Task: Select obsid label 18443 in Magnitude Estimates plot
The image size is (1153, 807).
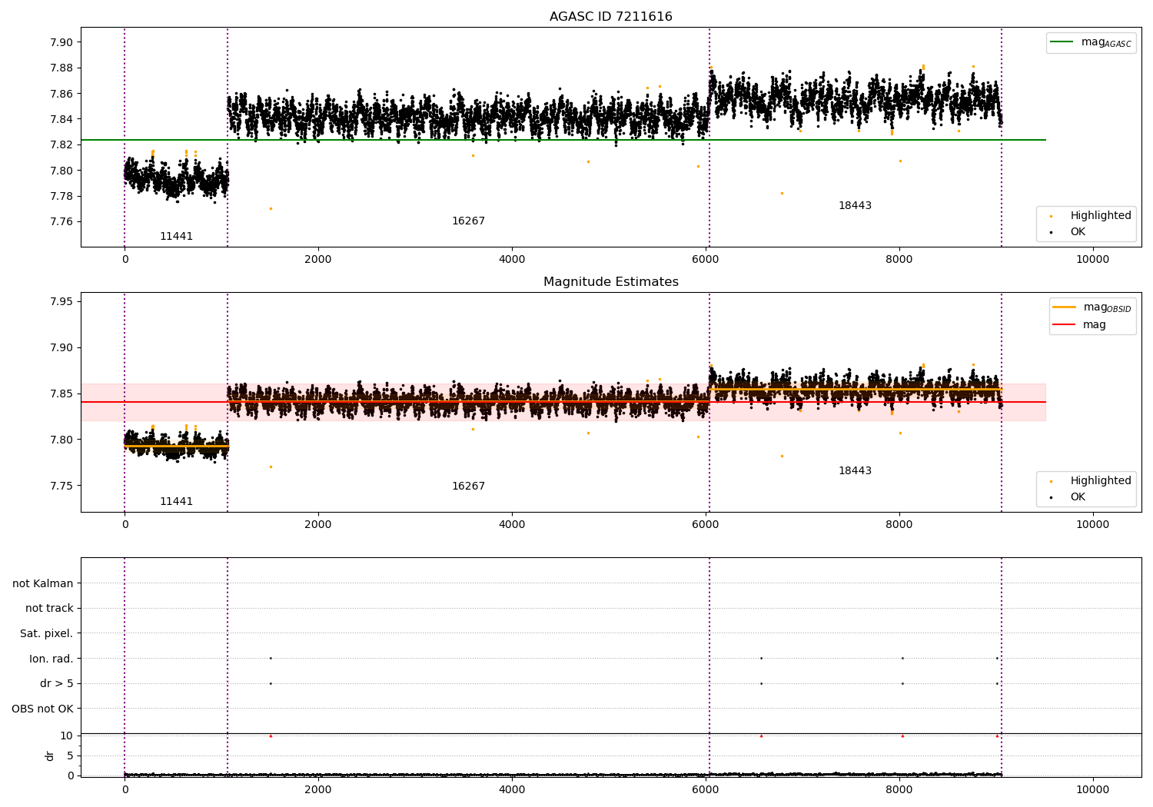Action: pyautogui.click(x=855, y=471)
